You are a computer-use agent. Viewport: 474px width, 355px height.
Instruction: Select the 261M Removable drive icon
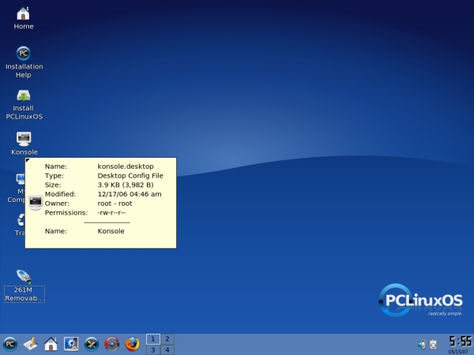(x=24, y=286)
